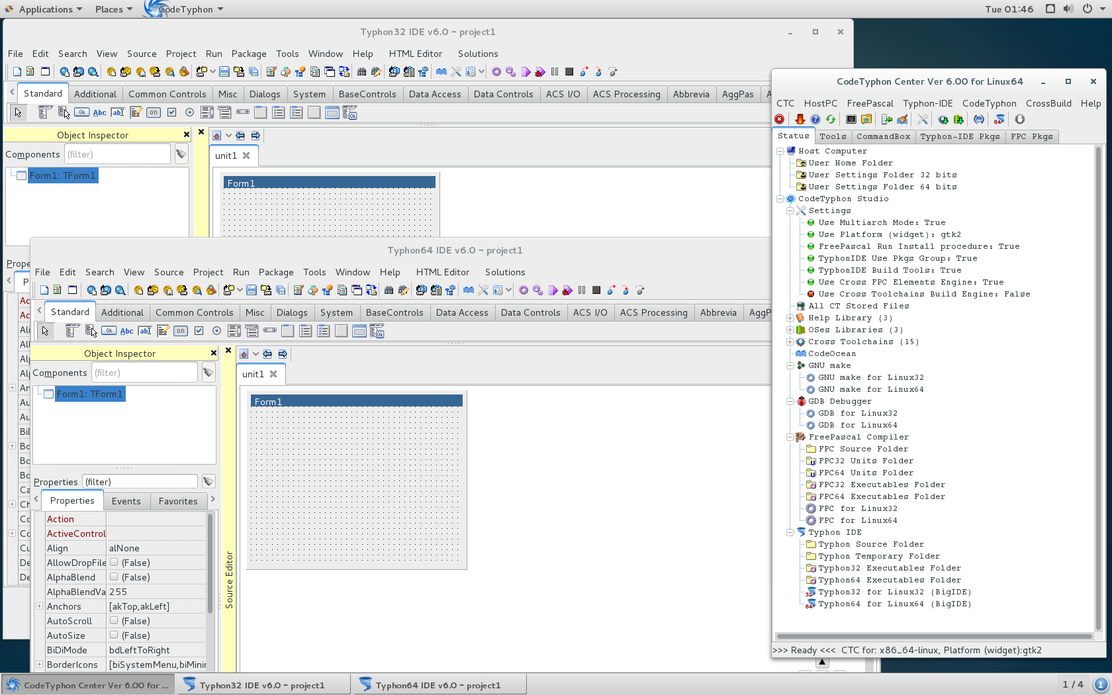This screenshot has height=695, width=1112.
Task: Open the terminal icon in CodeTyphon Center toolbar
Action: (851, 119)
